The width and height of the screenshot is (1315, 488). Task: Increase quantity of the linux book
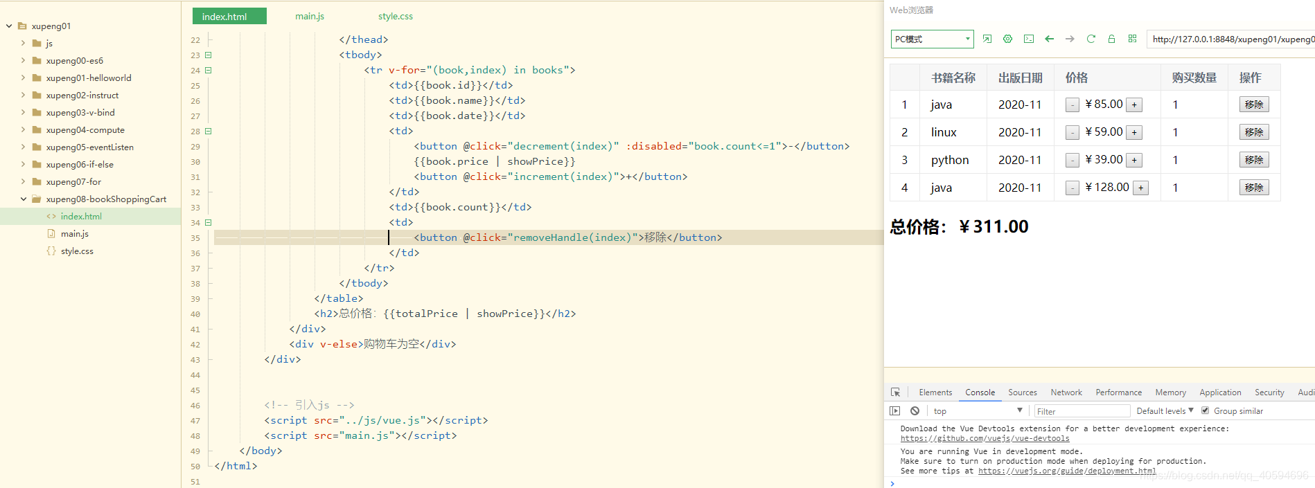[x=1134, y=133]
